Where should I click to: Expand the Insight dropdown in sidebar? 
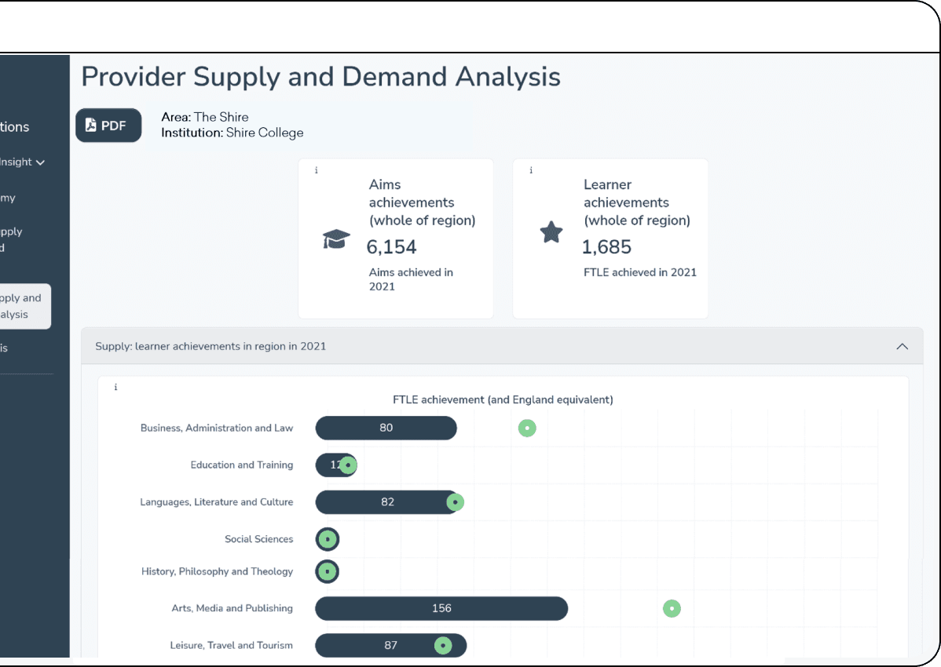[39, 162]
